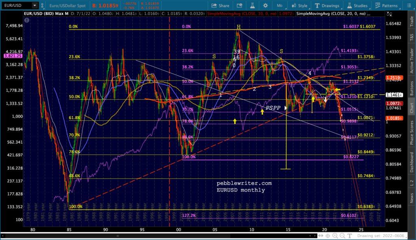
Task: Click the 127.2% Fibonacci label
Action: click(x=189, y=215)
